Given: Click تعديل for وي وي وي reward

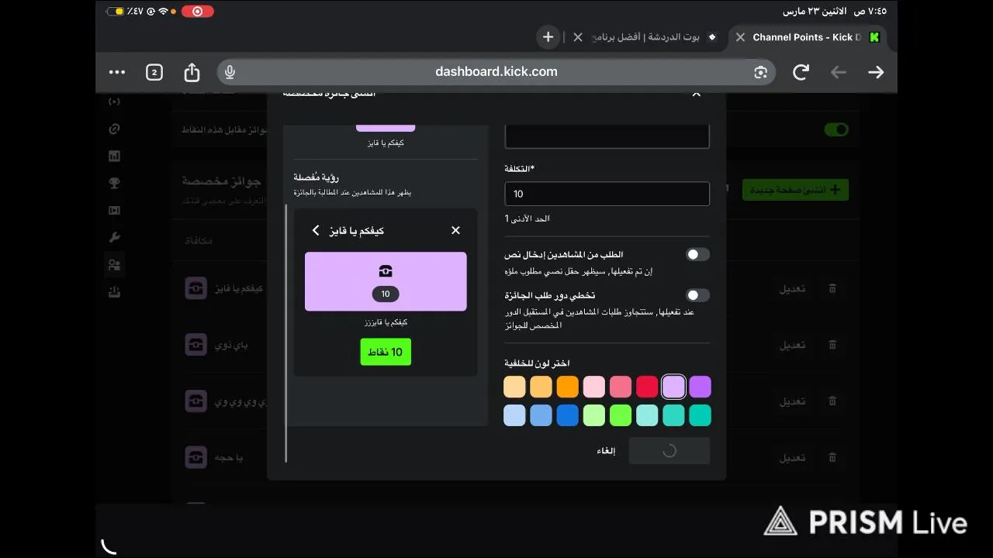Looking at the screenshot, I should pyautogui.click(x=793, y=401).
